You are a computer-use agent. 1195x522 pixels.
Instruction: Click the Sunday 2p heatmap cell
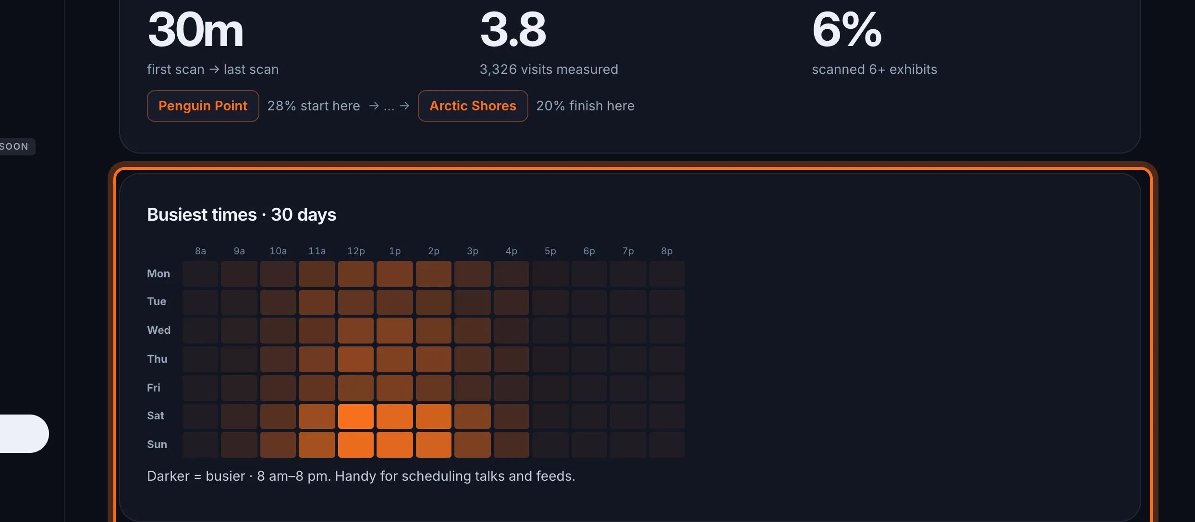pos(434,445)
